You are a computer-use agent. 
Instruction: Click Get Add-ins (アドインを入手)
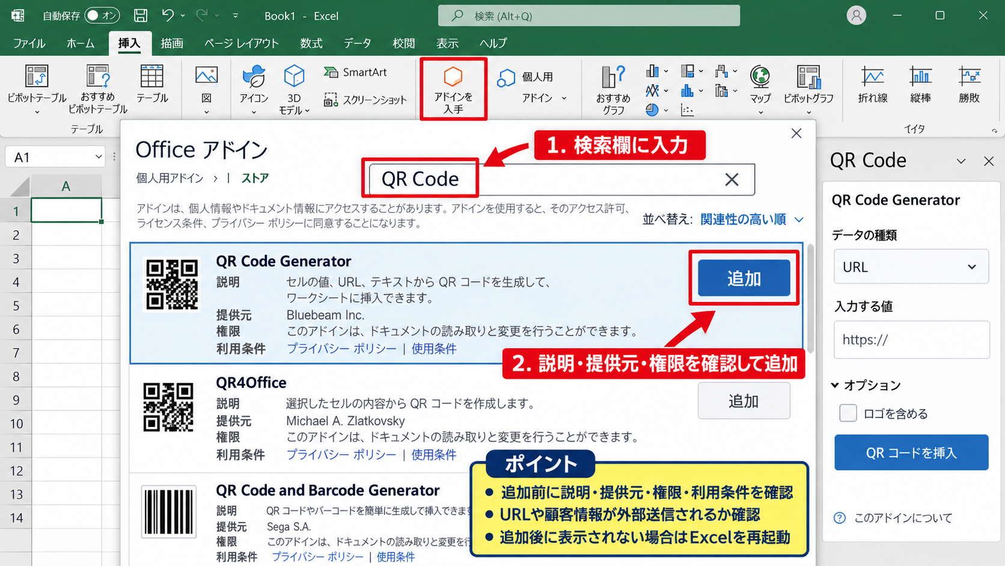453,89
